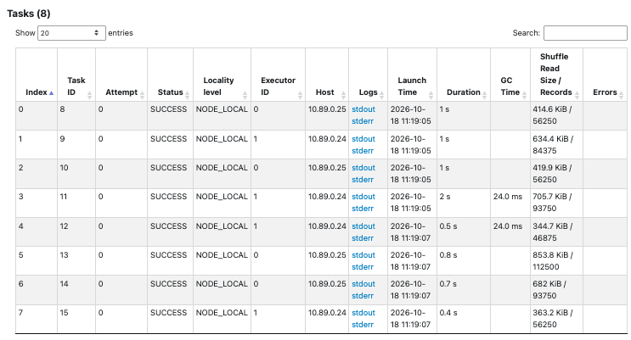Screen dimensions: 631x340
Task: Open stdout log for task ID 14
Action: tap(363, 285)
